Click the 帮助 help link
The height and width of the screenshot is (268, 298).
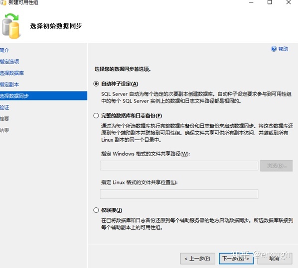click(283, 49)
